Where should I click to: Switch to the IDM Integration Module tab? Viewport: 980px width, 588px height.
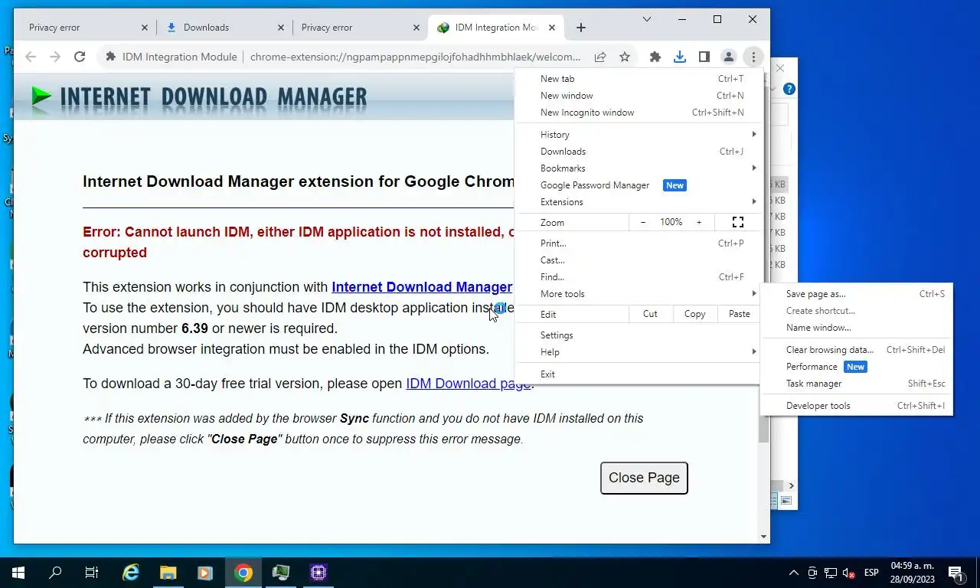[496, 28]
